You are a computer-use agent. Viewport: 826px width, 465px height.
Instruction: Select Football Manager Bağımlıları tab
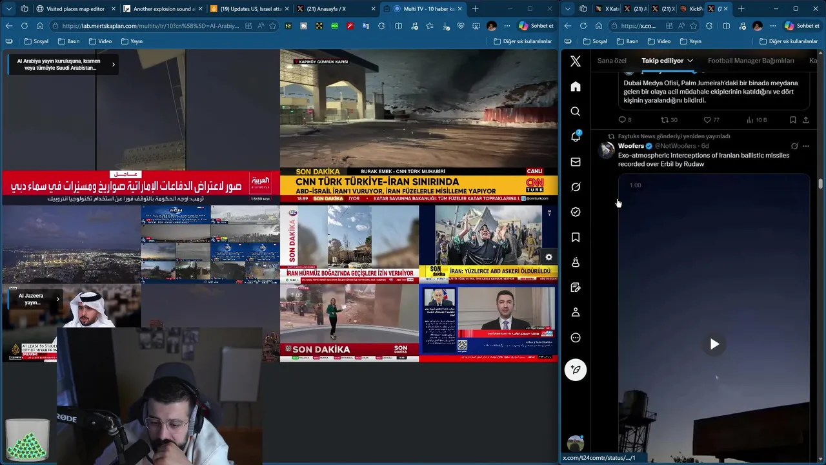pyautogui.click(x=750, y=61)
